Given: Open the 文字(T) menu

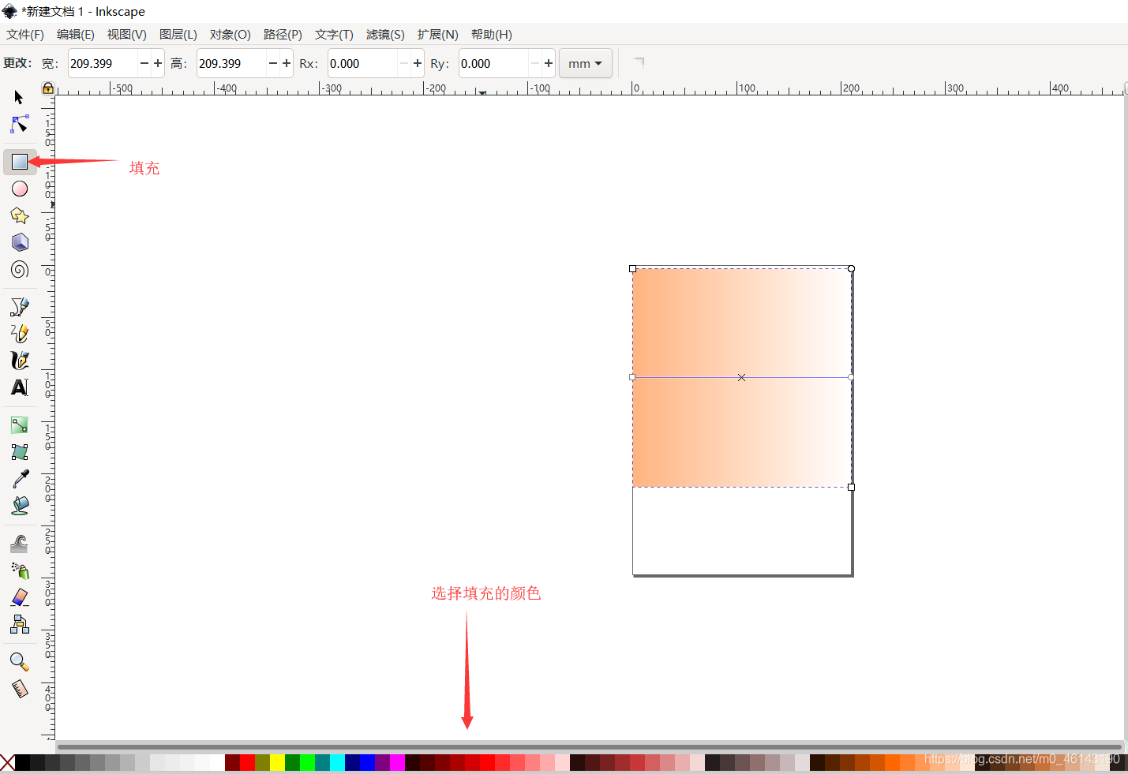Looking at the screenshot, I should [x=334, y=34].
